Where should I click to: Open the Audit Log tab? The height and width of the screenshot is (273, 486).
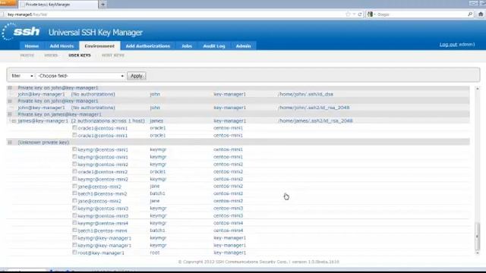tap(214, 45)
